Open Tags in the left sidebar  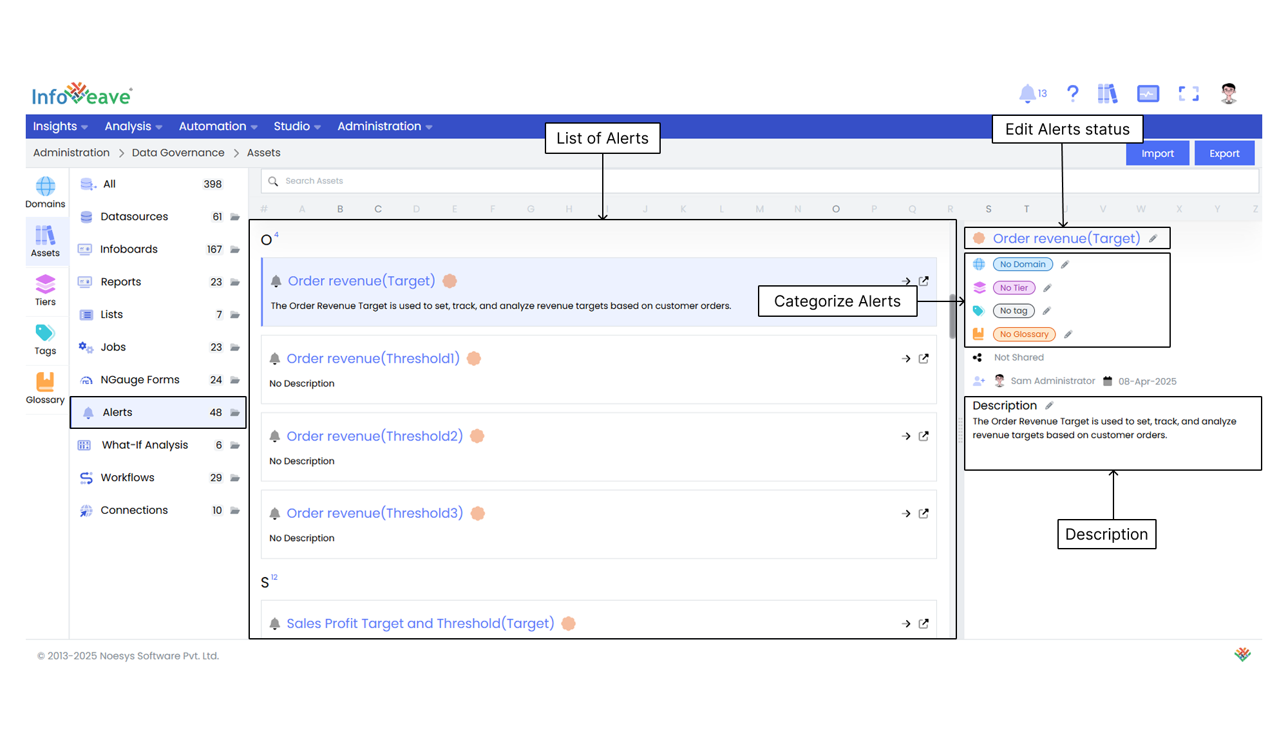(x=45, y=339)
